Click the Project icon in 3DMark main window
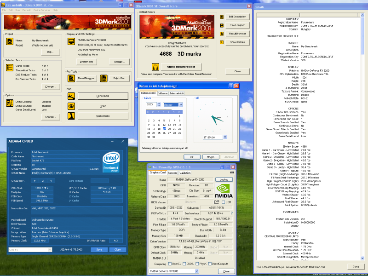 9,41
